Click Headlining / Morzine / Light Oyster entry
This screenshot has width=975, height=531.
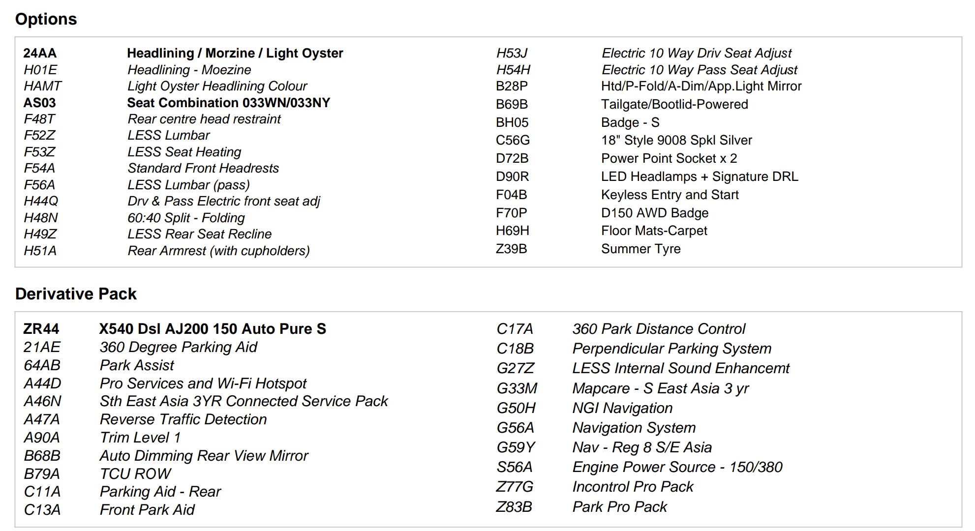coord(235,53)
